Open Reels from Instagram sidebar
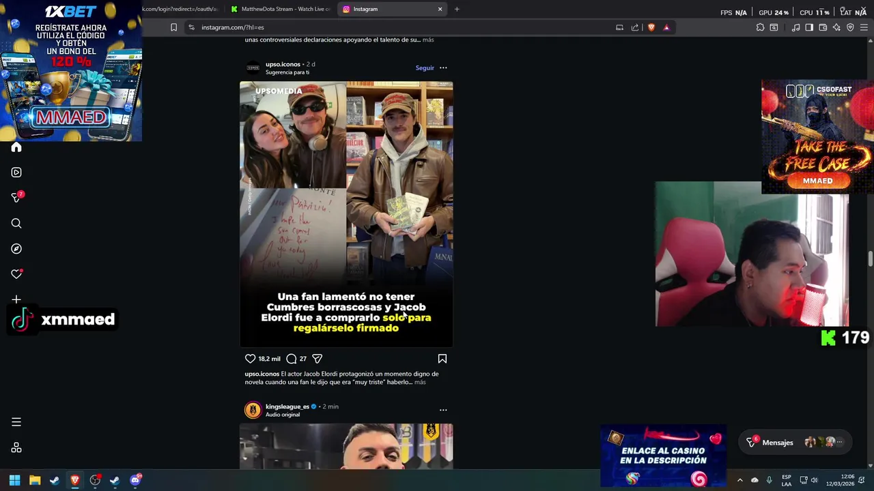This screenshot has width=874, height=491. (x=16, y=173)
